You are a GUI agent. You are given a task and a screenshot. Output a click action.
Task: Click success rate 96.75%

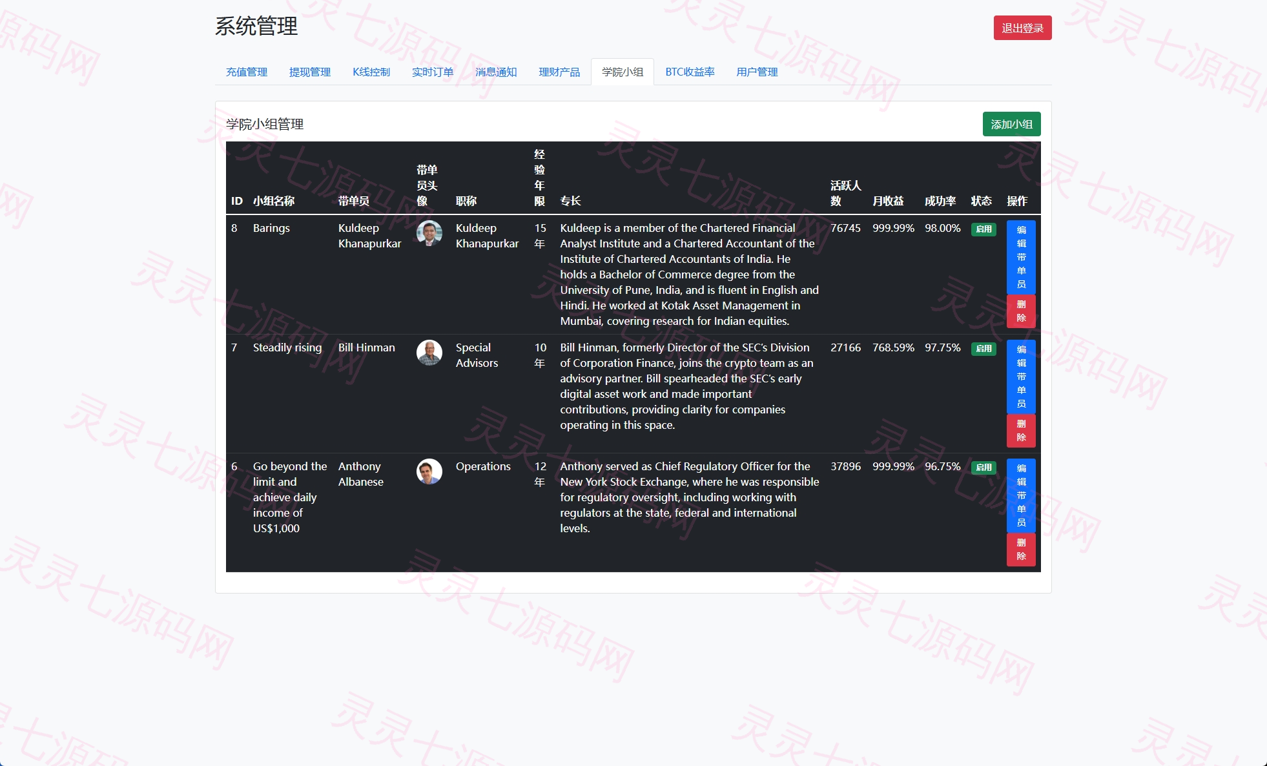click(x=942, y=466)
